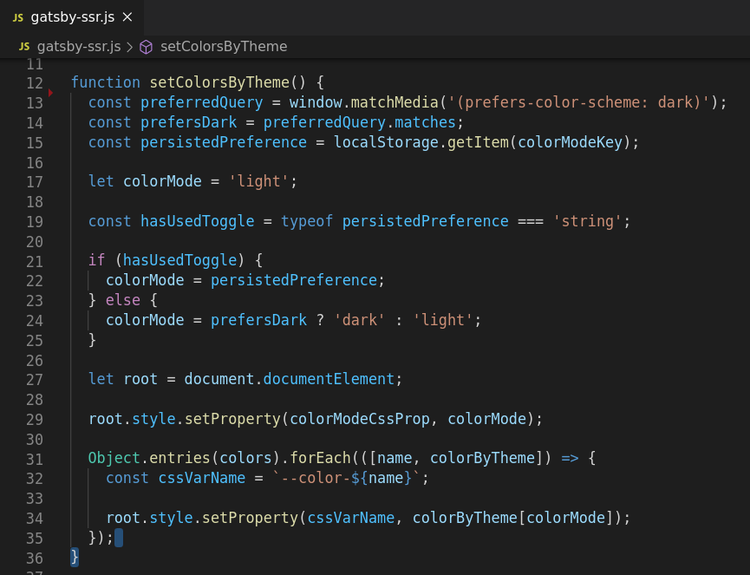Click '(prefers-color-scheme: dark)' string
Screen dimensions: 750x575
[x=579, y=102]
